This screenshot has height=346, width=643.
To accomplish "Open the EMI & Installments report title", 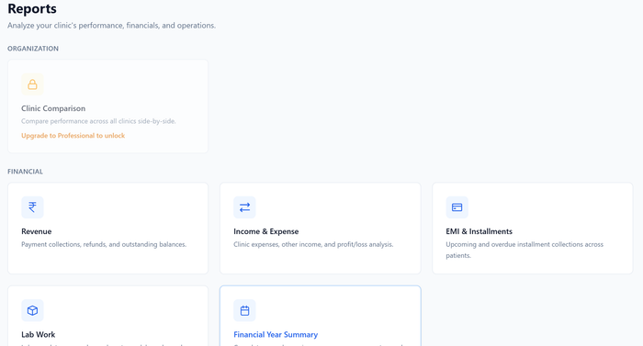I will [479, 231].
